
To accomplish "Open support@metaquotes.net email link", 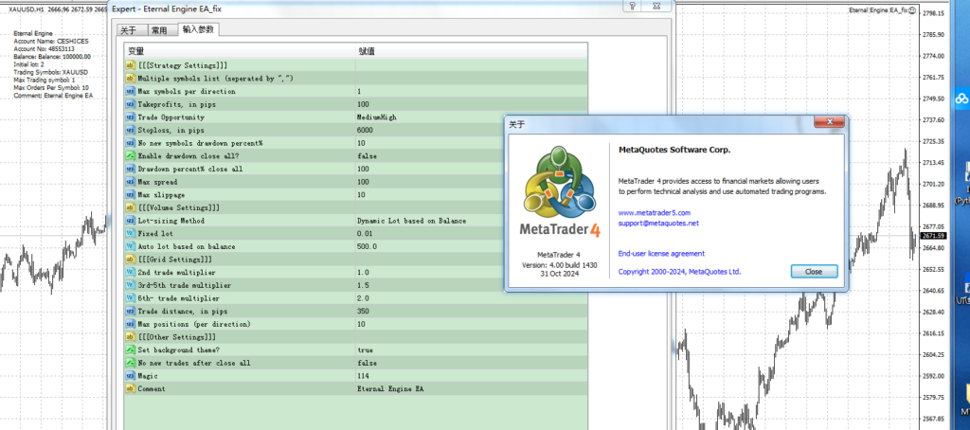I will pos(658,224).
